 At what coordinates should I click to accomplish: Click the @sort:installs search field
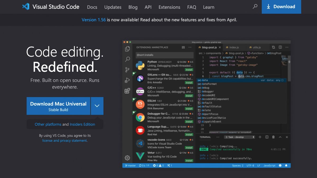[165, 55]
